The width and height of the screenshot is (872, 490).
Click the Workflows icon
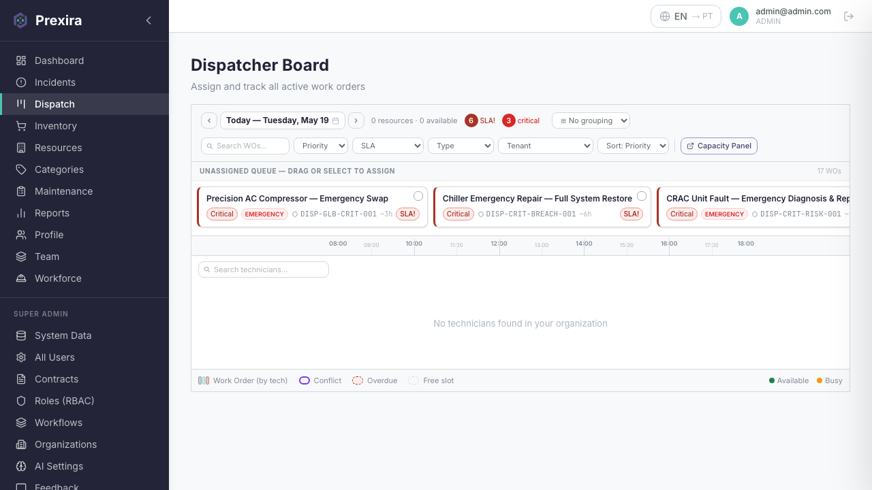[21, 423]
